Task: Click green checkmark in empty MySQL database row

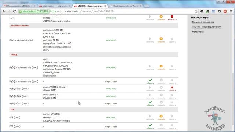Action: tap(150, 102)
